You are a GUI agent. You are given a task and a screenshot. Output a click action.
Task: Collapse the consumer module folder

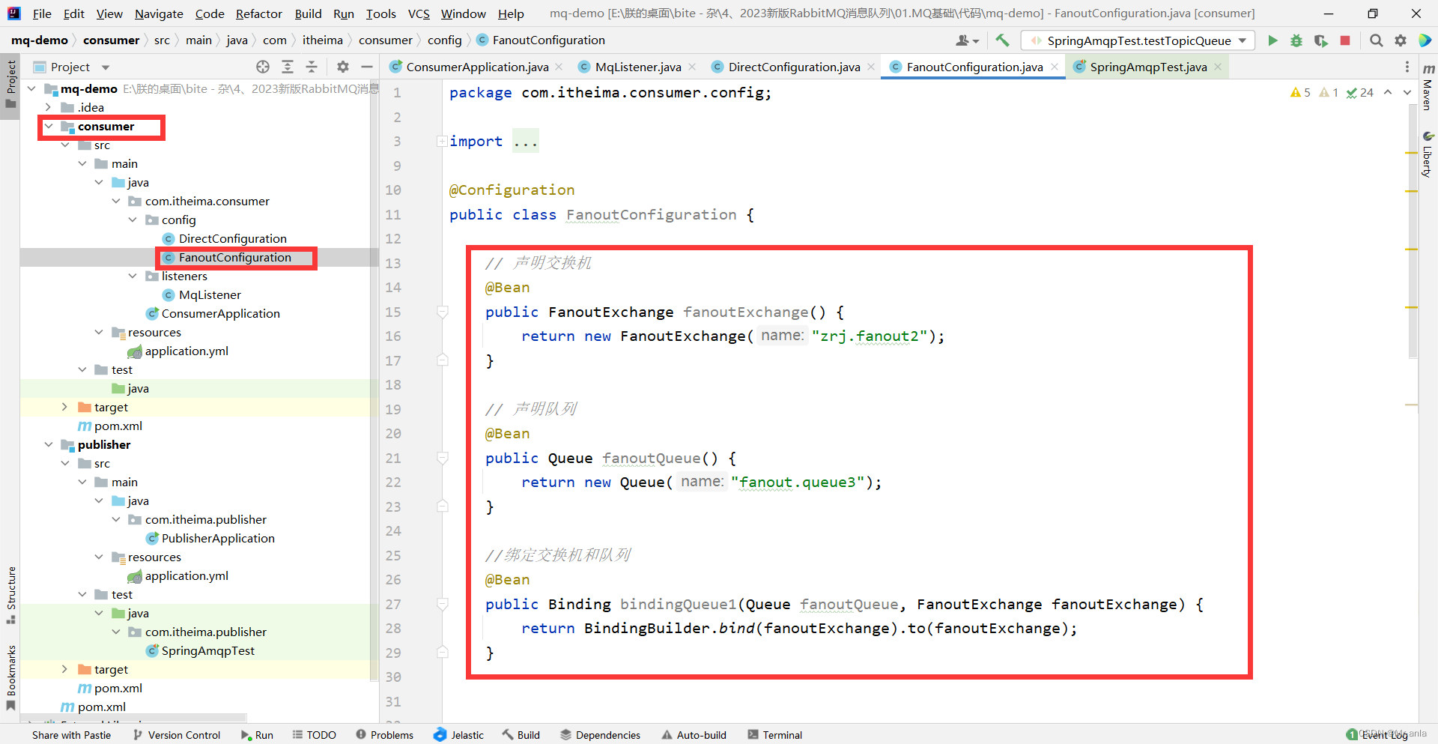click(48, 126)
